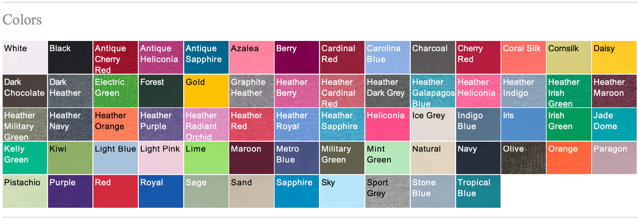
Task: Select the Jade Dome color
Action: click(614, 125)
